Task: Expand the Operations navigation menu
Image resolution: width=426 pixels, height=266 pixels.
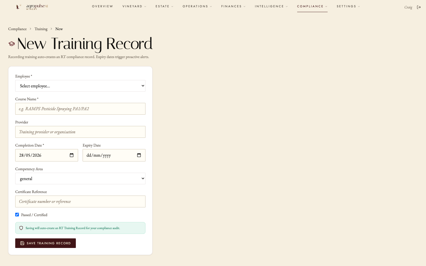Action: click(x=197, y=6)
